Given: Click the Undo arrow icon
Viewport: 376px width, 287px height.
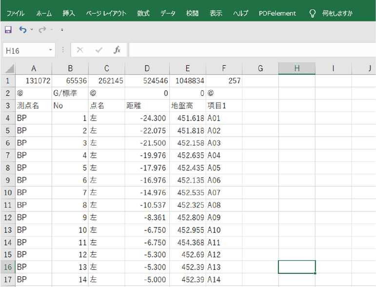Looking at the screenshot, I should pos(23,30).
